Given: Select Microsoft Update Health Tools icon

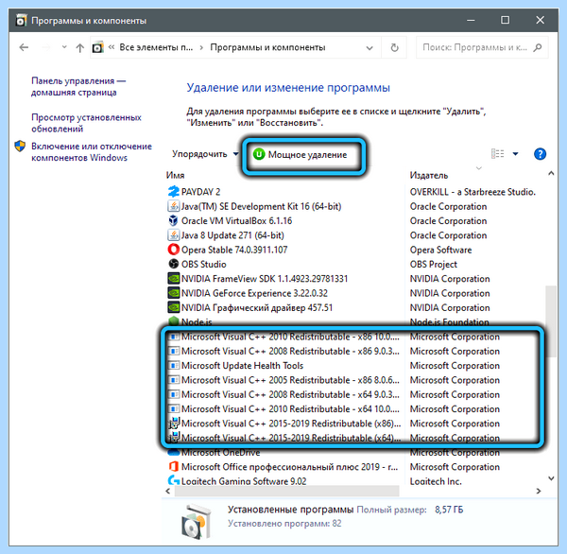Looking at the screenshot, I should [174, 366].
